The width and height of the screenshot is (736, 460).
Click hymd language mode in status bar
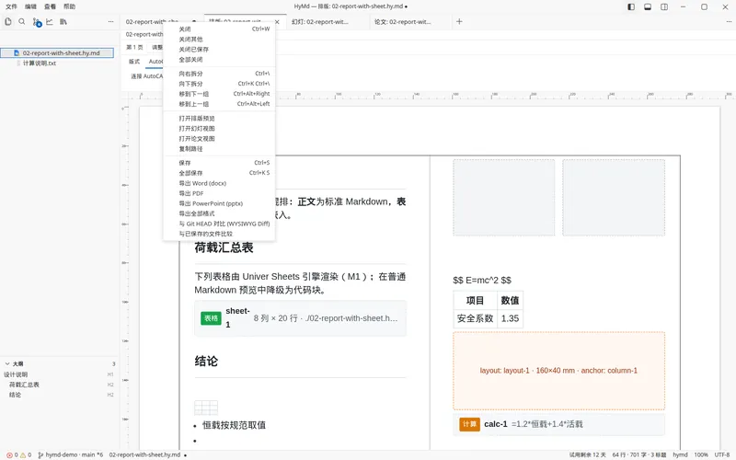coord(680,454)
